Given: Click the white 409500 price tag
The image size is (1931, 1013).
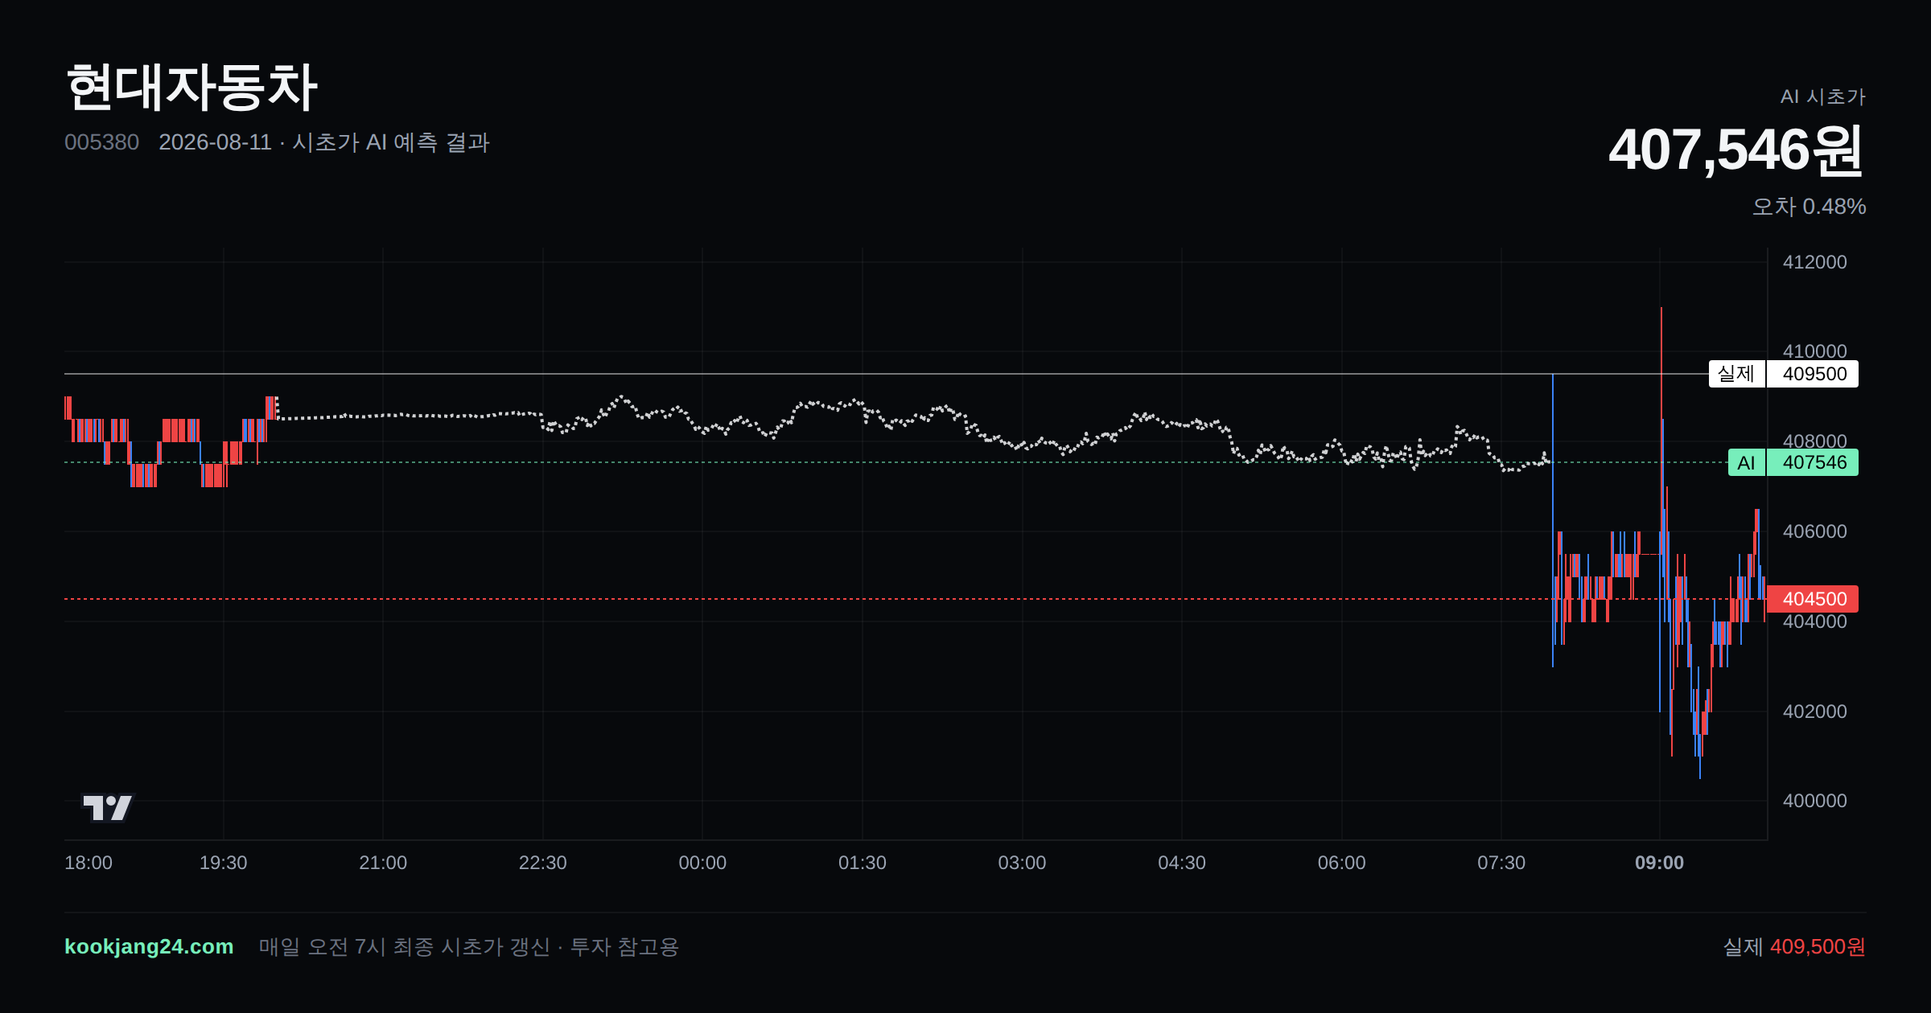Looking at the screenshot, I should [x=1813, y=374].
